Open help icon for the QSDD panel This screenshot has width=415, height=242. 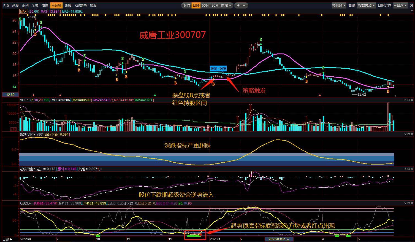click(405, 203)
